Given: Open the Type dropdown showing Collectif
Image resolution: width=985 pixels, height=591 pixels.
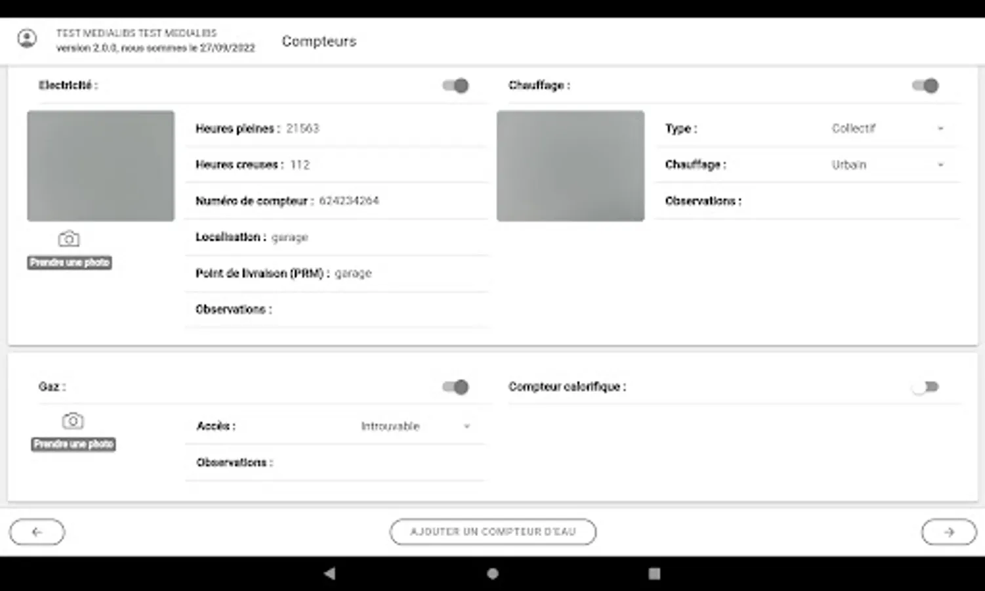Looking at the screenshot, I should pos(889,129).
